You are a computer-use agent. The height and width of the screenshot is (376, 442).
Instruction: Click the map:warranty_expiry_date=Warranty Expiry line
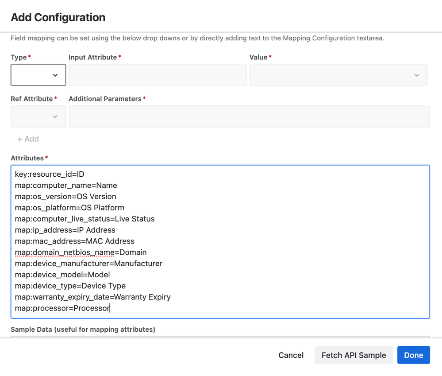[x=92, y=297]
